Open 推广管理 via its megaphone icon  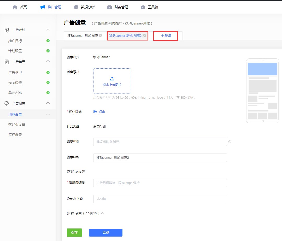coord(42,7)
